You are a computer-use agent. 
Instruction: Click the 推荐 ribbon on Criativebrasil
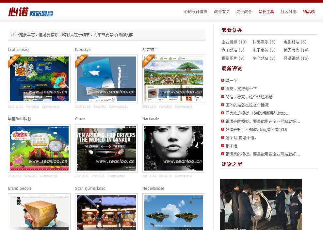[x=13, y=60]
